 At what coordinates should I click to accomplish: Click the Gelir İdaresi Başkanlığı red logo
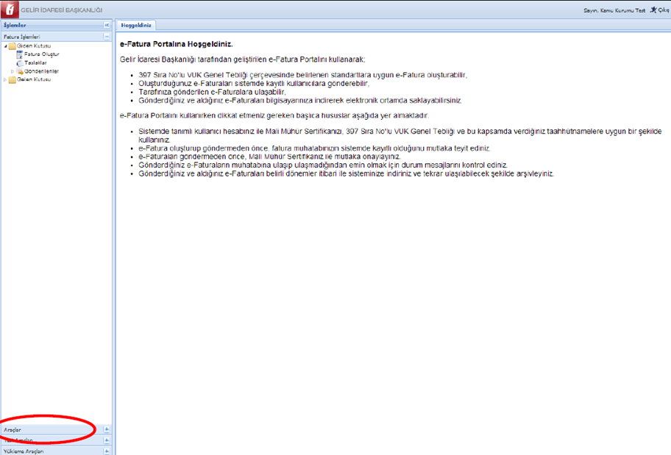click(x=10, y=10)
